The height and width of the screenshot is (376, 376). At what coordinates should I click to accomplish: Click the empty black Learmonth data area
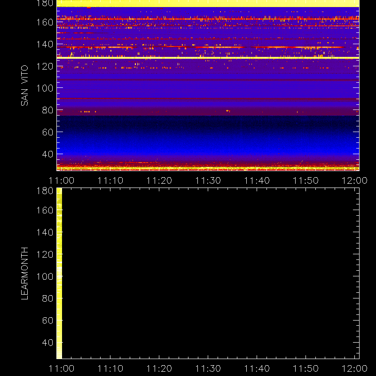[x=211, y=274]
